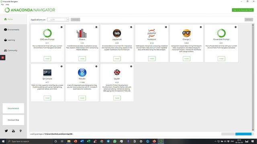Open gear options on CMD.exe Prompt card
Image resolution: width=257 pixels, height=144 pixels.
click(x=61, y=27)
